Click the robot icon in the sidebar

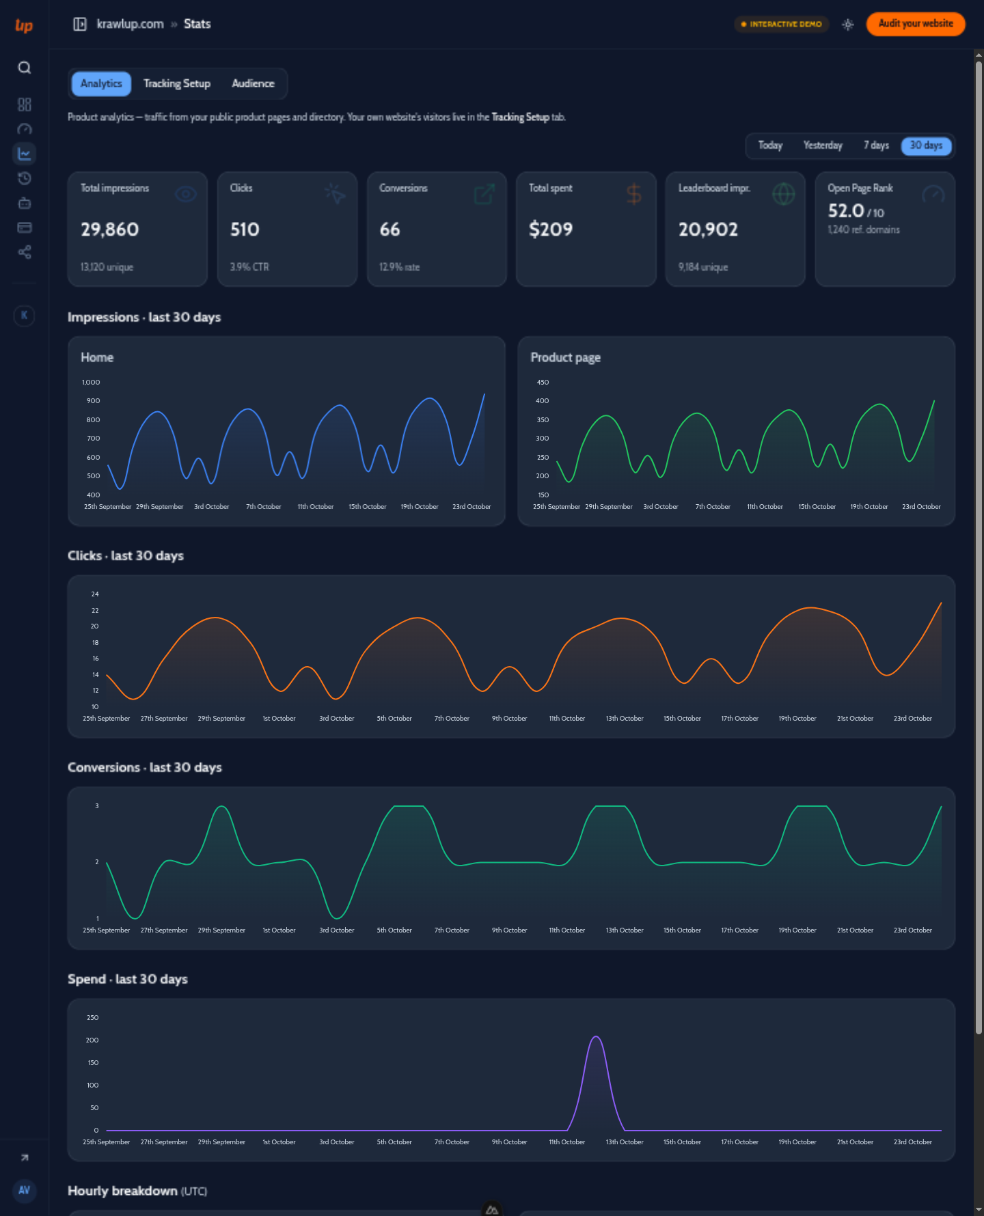tap(24, 203)
